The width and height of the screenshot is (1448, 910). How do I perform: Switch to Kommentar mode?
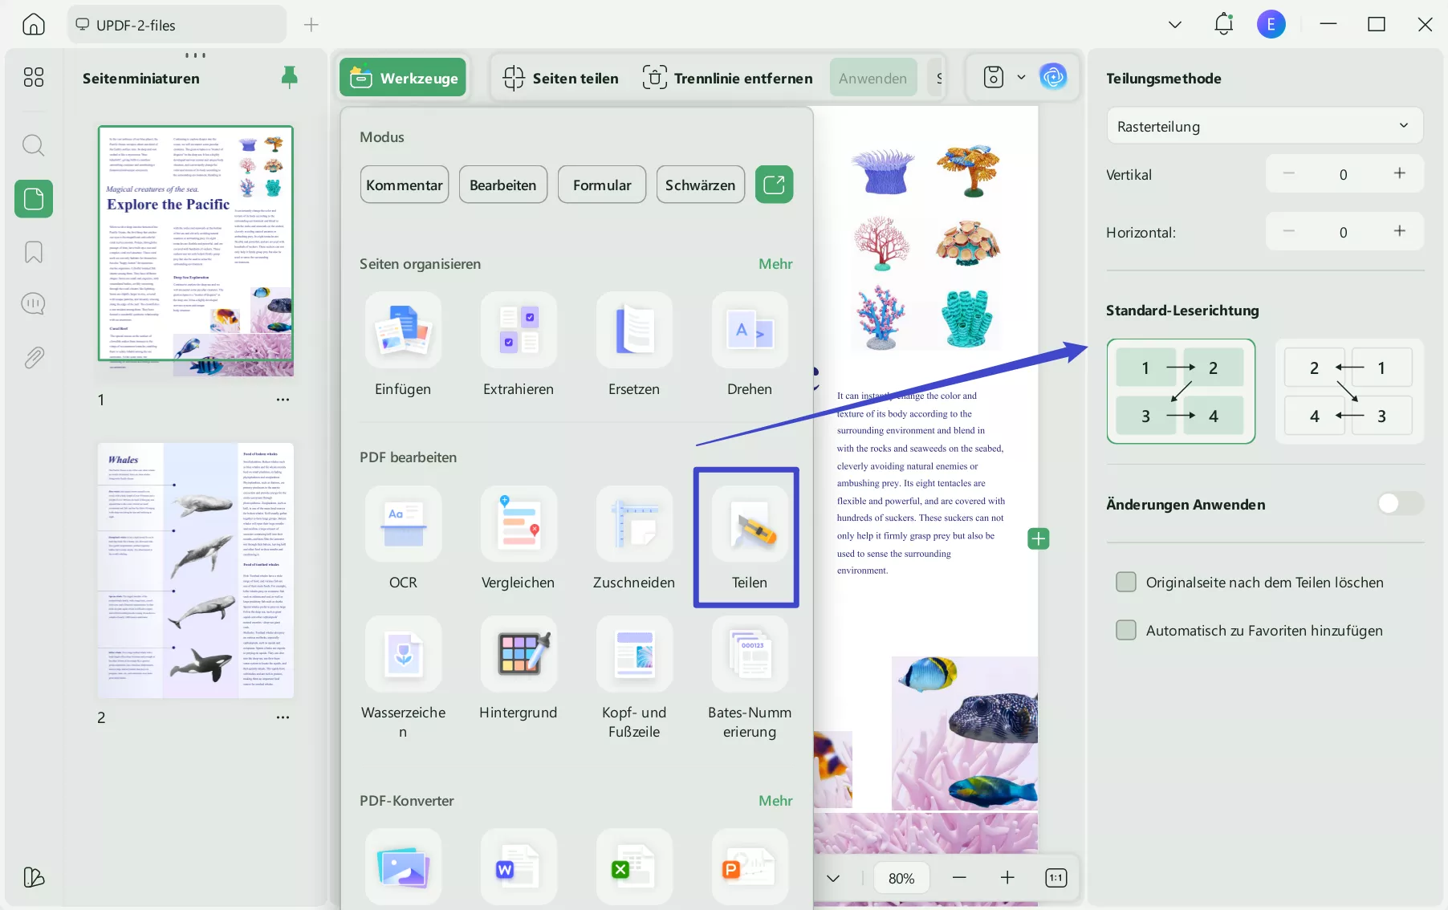pyautogui.click(x=405, y=185)
